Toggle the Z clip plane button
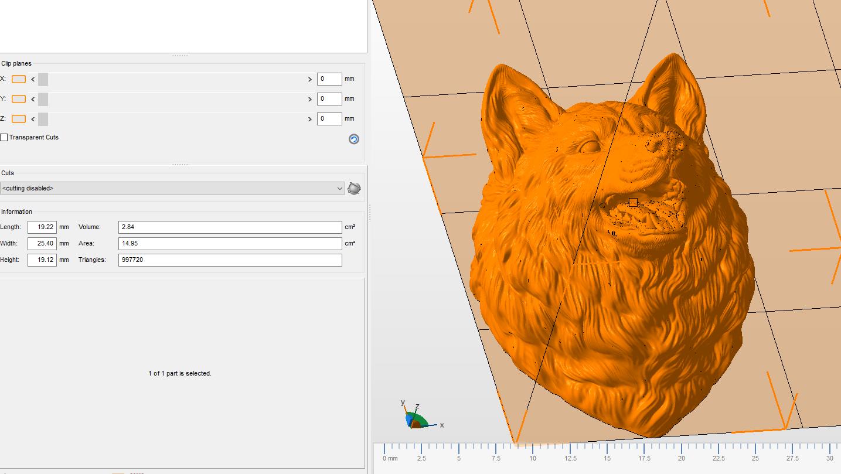The width and height of the screenshot is (841, 474). point(19,119)
